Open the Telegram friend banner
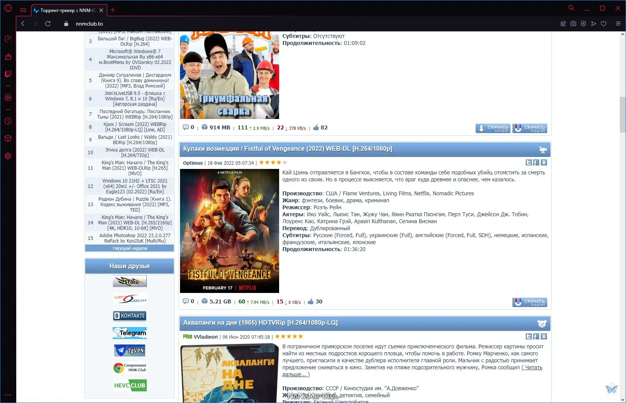Screen dimensions: 626x403 point(130,333)
